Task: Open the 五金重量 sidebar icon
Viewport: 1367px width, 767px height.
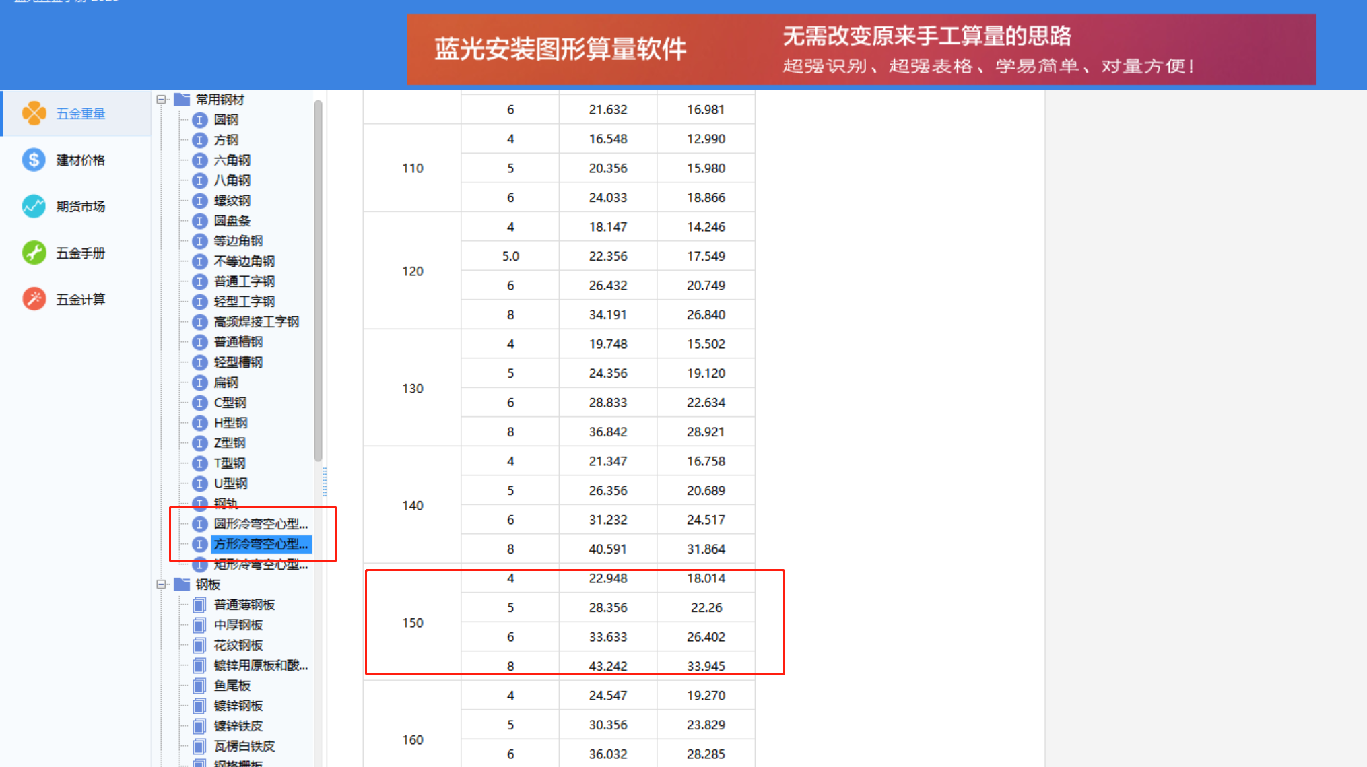Action: pos(34,113)
